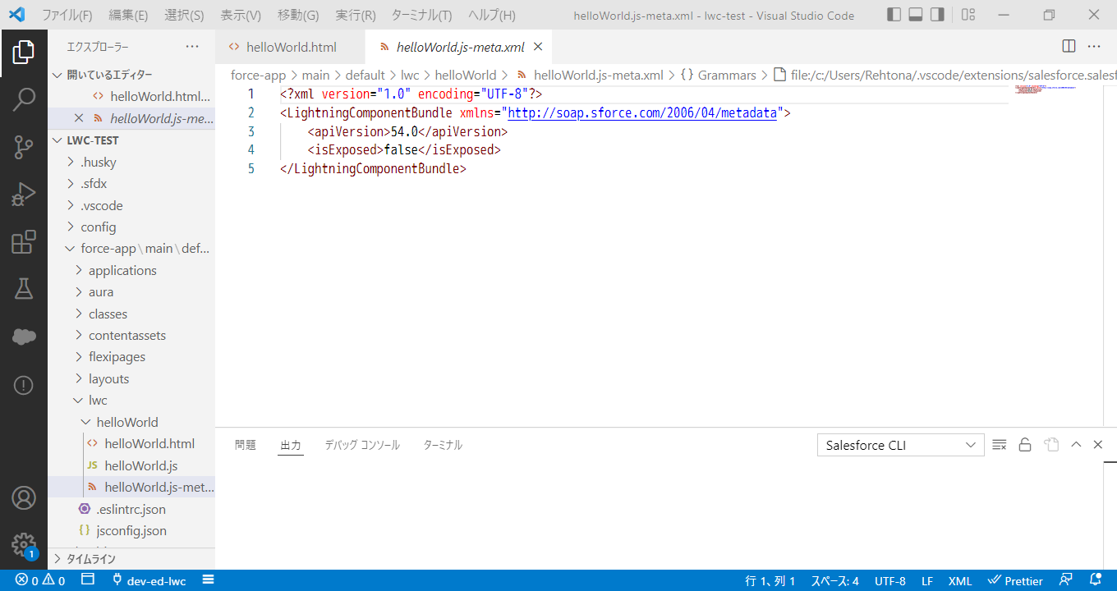Image resolution: width=1117 pixels, height=591 pixels.
Task: Toggle secondary side bar layout icon
Action: pyautogui.click(x=937, y=15)
